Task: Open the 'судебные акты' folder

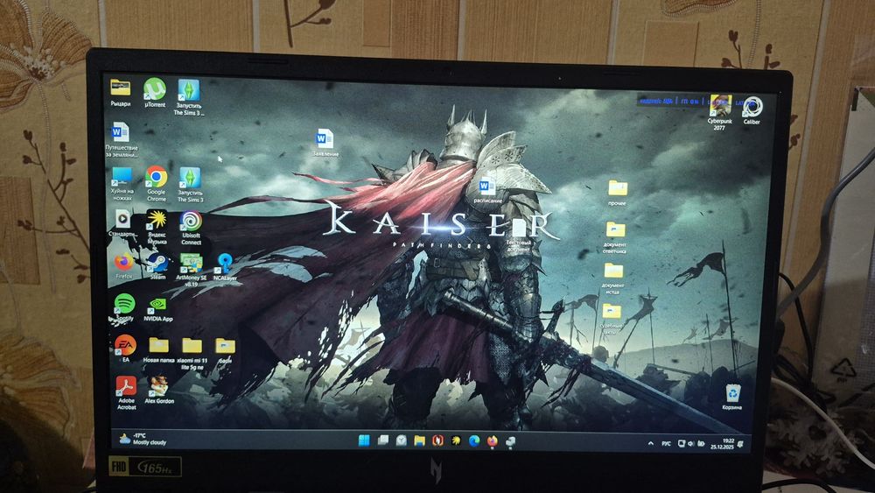Action: 611,320
